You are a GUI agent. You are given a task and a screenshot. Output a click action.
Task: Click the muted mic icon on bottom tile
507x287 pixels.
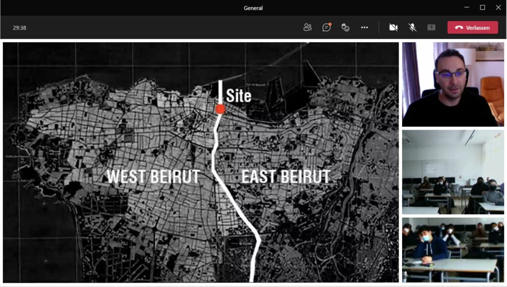pos(406,274)
